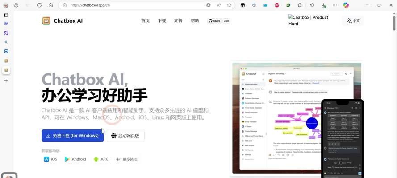Open a new tab with the plus icon
Viewport: 397px width, 178px height.
pyautogui.click(x=6, y=81)
